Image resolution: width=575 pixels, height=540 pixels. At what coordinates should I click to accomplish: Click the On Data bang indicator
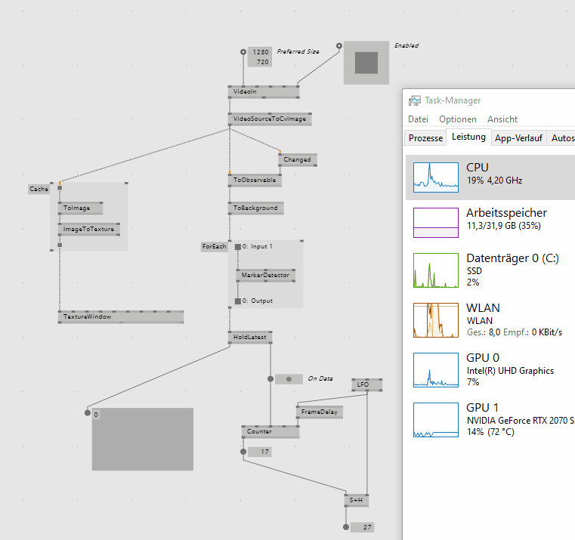click(x=289, y=379)
